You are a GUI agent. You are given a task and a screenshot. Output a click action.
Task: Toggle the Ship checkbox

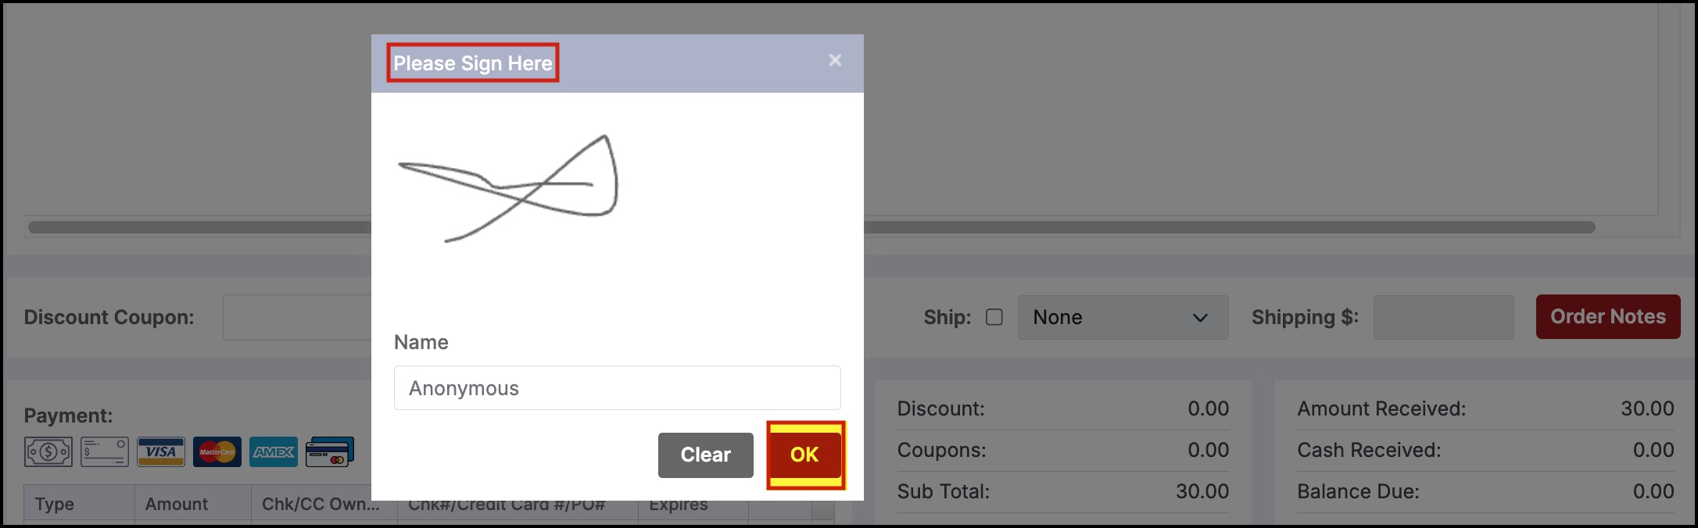994,317
